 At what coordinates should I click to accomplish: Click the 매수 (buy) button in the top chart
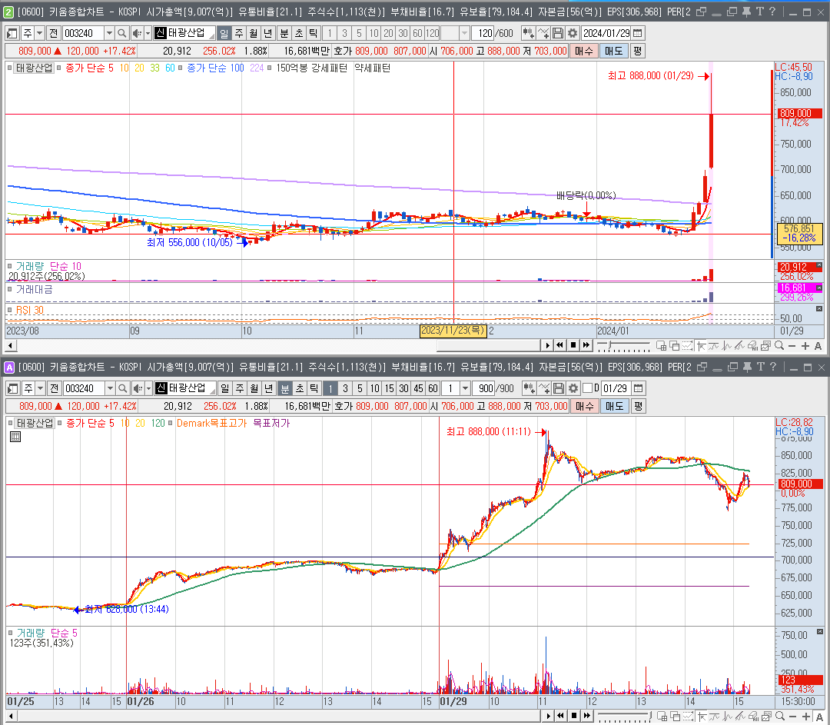[x=584, y=51]
